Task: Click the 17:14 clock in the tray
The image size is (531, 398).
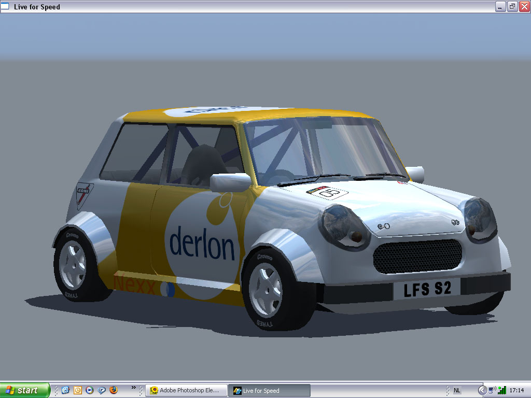Action: 517,391
